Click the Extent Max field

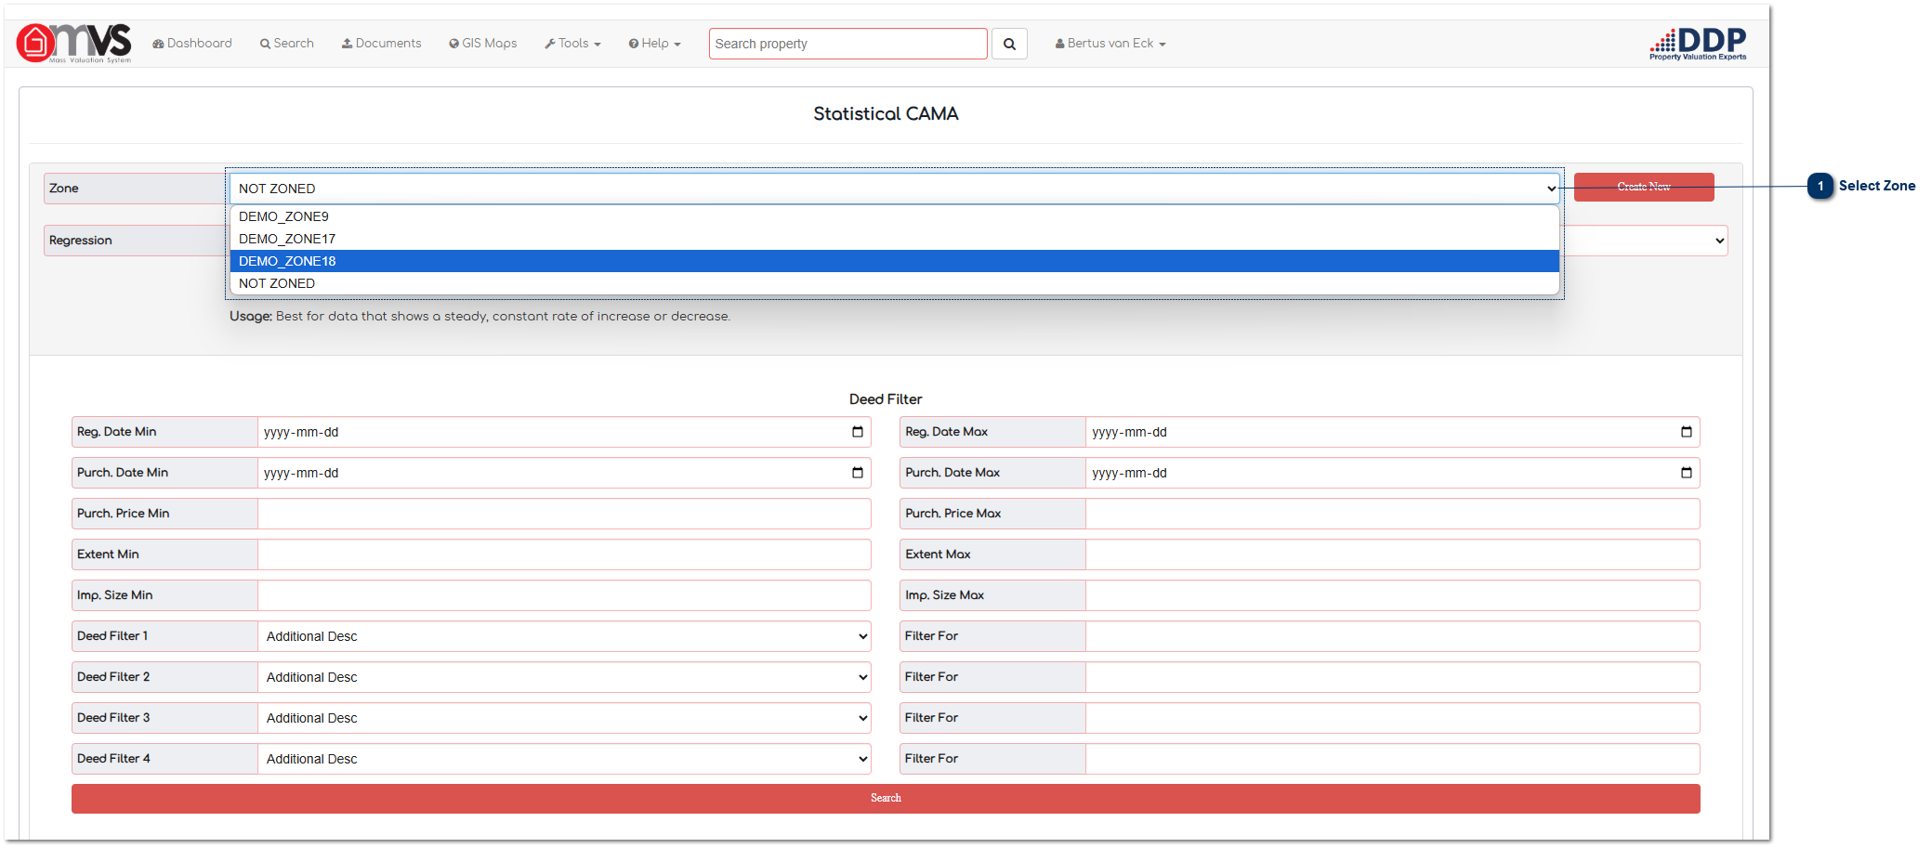point(1392,554)
